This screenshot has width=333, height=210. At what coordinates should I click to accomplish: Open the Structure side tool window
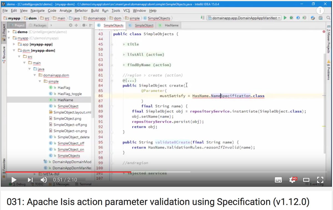4,55
